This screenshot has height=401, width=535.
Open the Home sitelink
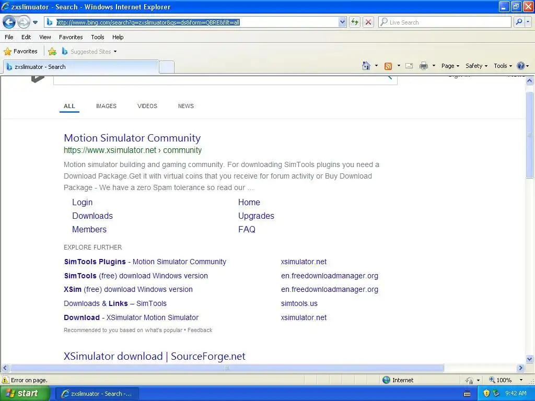(x=249, y=202)
